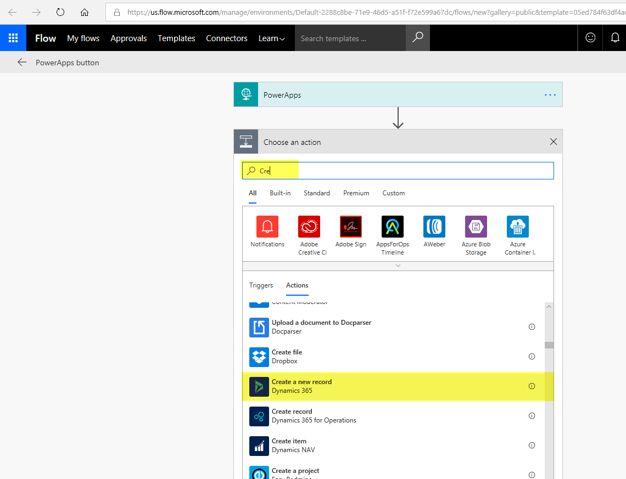Click the actions list scroll up arrow

coord(549,306)
